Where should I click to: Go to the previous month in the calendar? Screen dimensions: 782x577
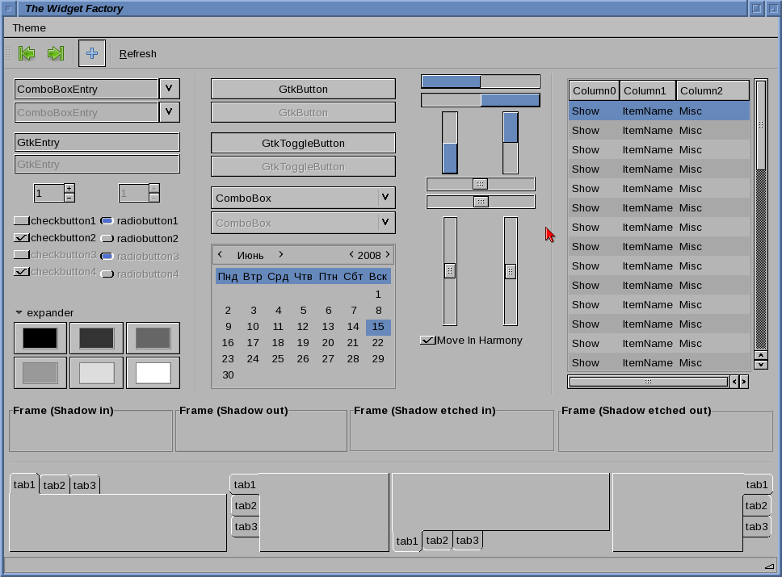[220, 253]
